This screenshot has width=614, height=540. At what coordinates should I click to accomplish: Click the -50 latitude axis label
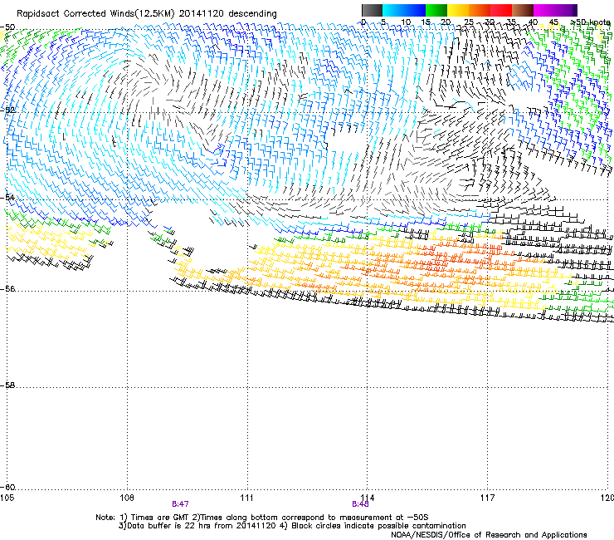pos(7,27)
